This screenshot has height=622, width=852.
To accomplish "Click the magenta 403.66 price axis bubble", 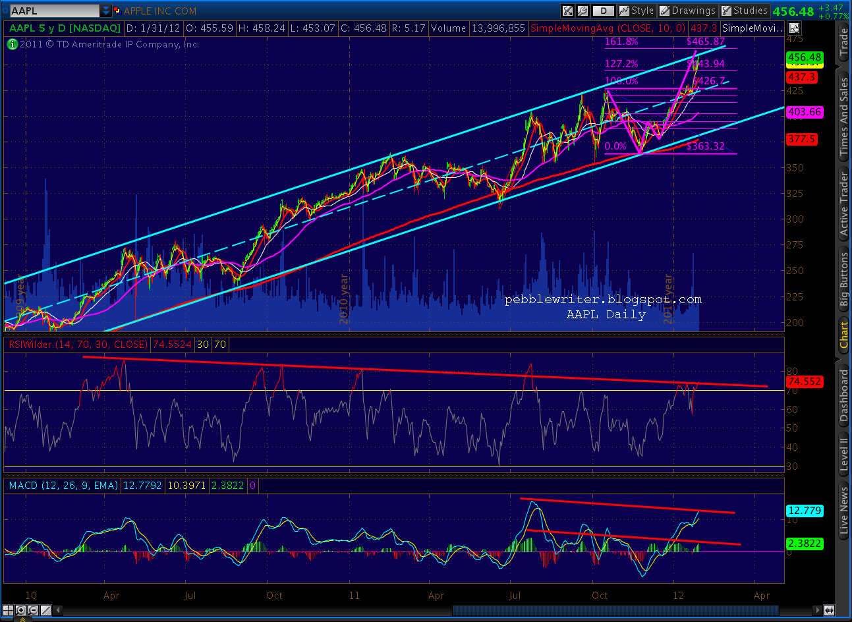I will tap(805, 112).
